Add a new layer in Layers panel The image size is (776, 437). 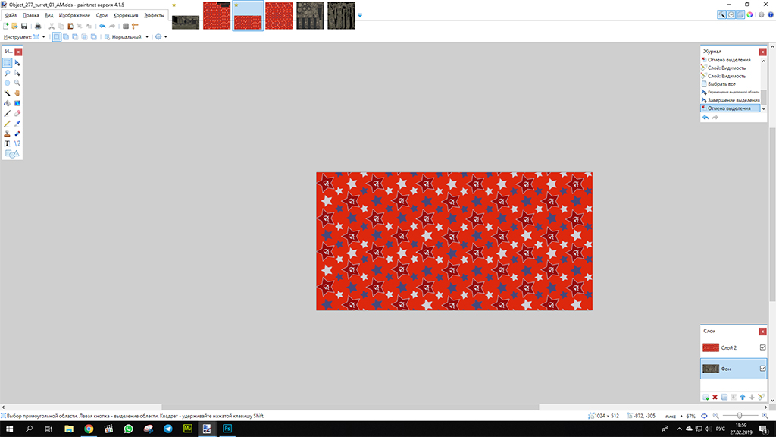coord(706,397)
